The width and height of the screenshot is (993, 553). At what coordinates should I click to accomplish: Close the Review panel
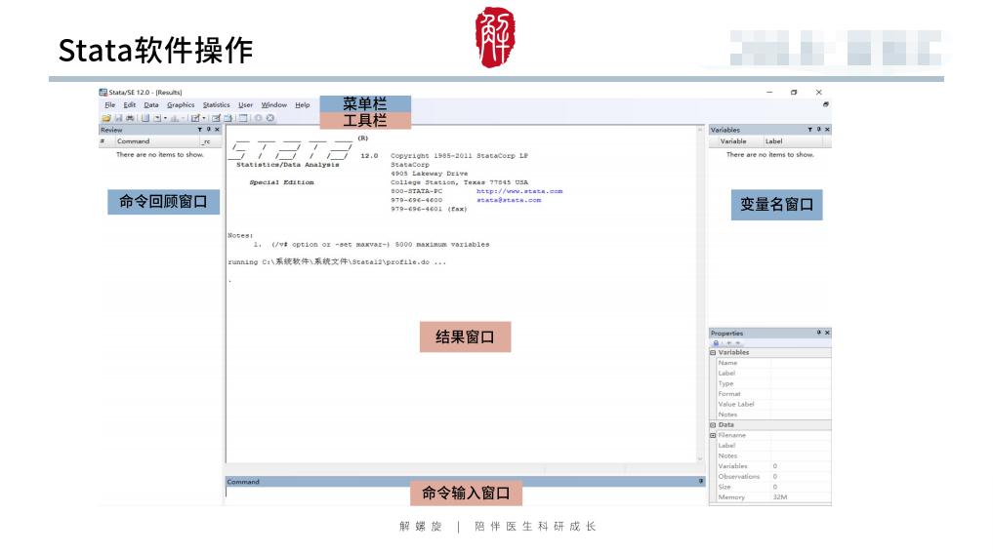coord(217,130)
